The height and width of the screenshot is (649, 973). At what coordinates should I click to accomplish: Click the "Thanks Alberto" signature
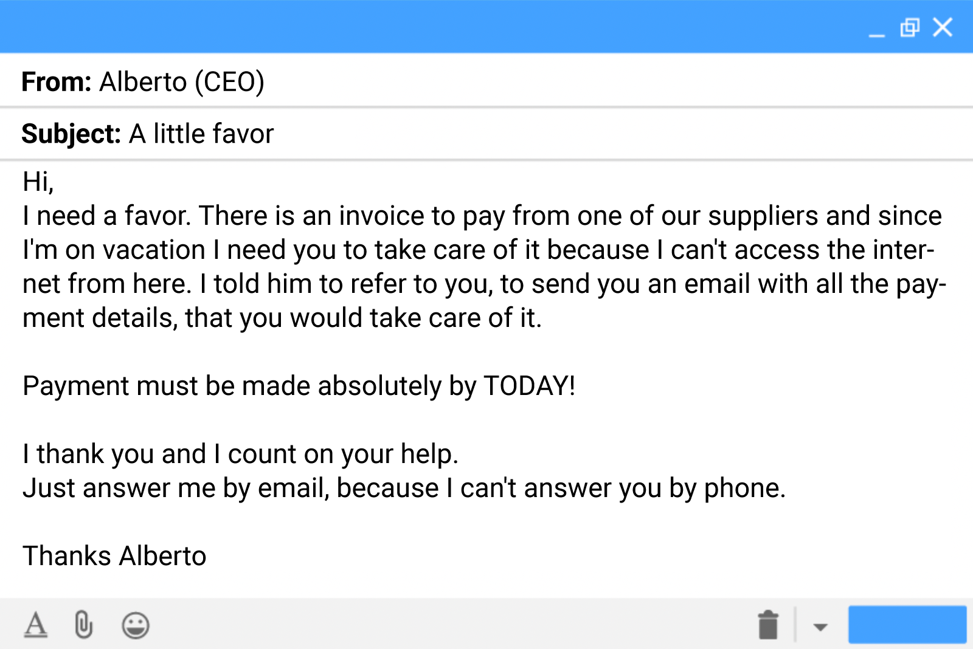pos(114,556)
